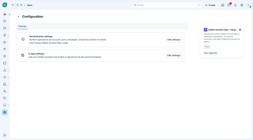Image resolution: width=253 pixels, height=140 pixels.
Task: Open the Freshservice lightning bolt logo
Action: 5,5
